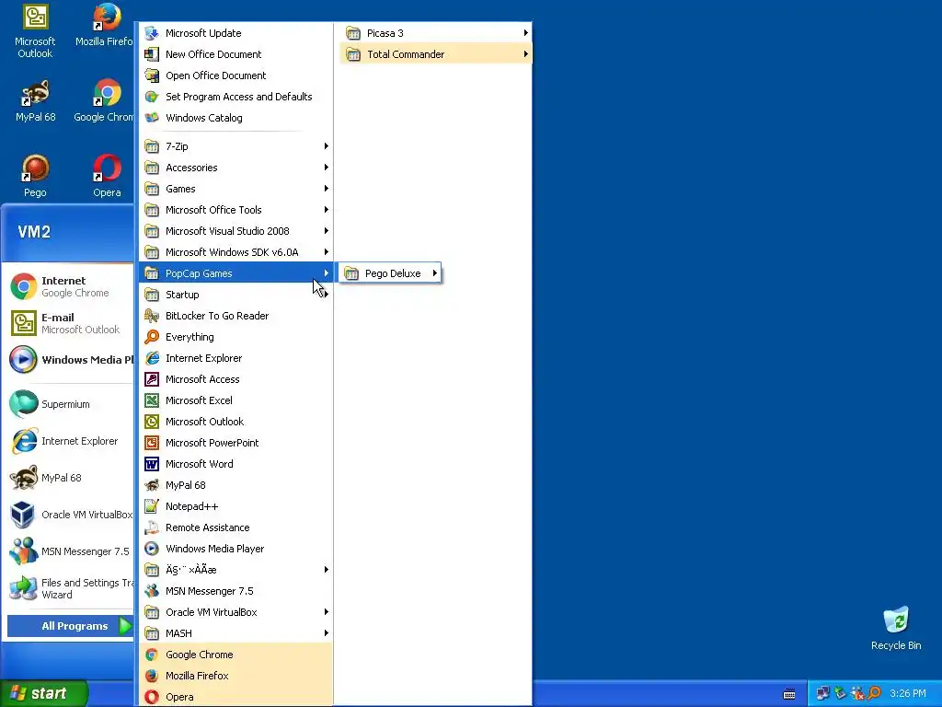Open pinned Internet Google Chrome entry
The height and width of the screenshot is (707, 942).
(x=68, y=287)
